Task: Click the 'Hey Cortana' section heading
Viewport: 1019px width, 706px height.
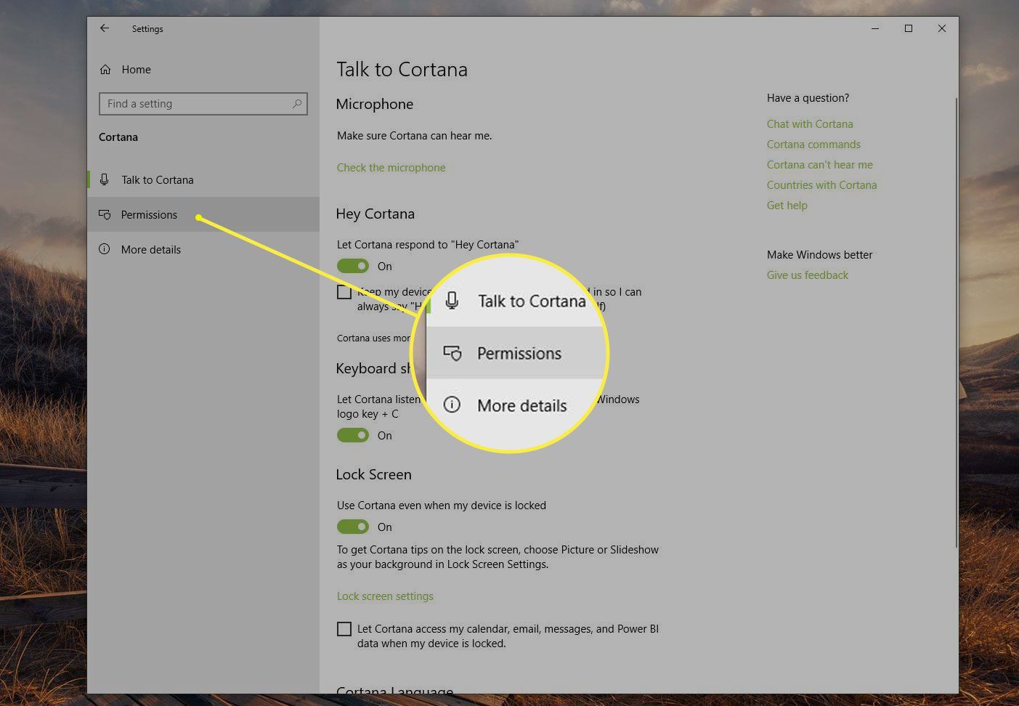Action: pos(375,214)
